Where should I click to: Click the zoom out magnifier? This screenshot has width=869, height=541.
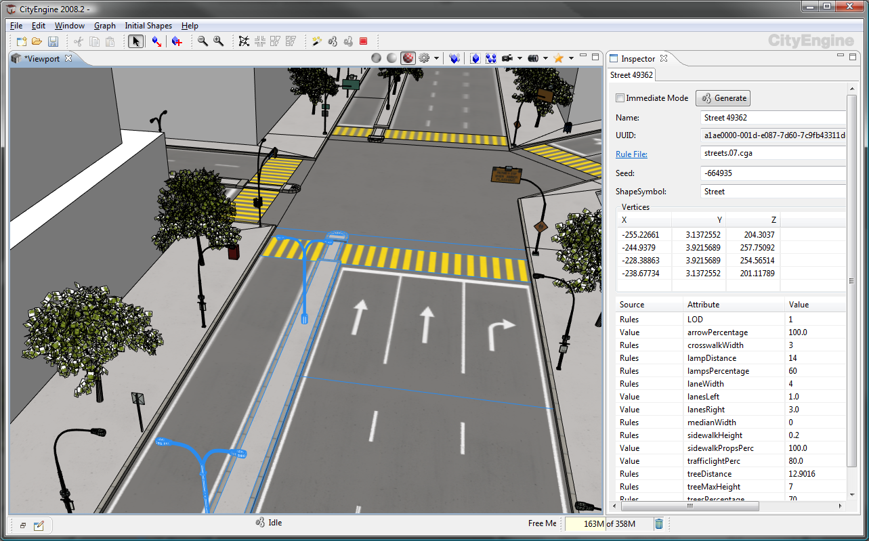203,41
